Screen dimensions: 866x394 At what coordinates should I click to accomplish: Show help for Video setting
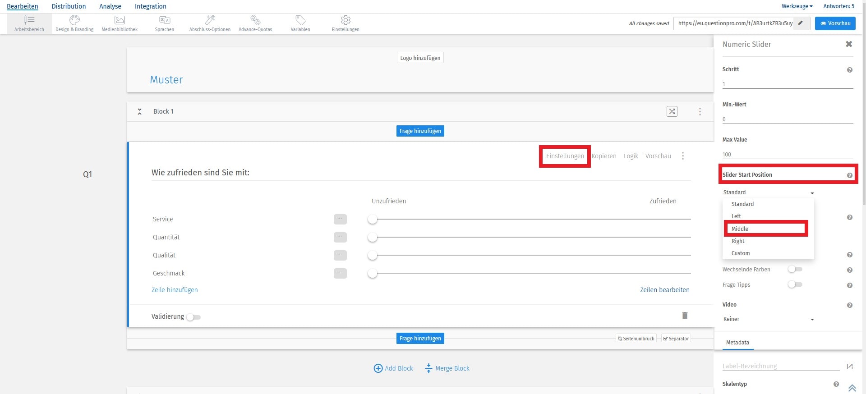850,305
